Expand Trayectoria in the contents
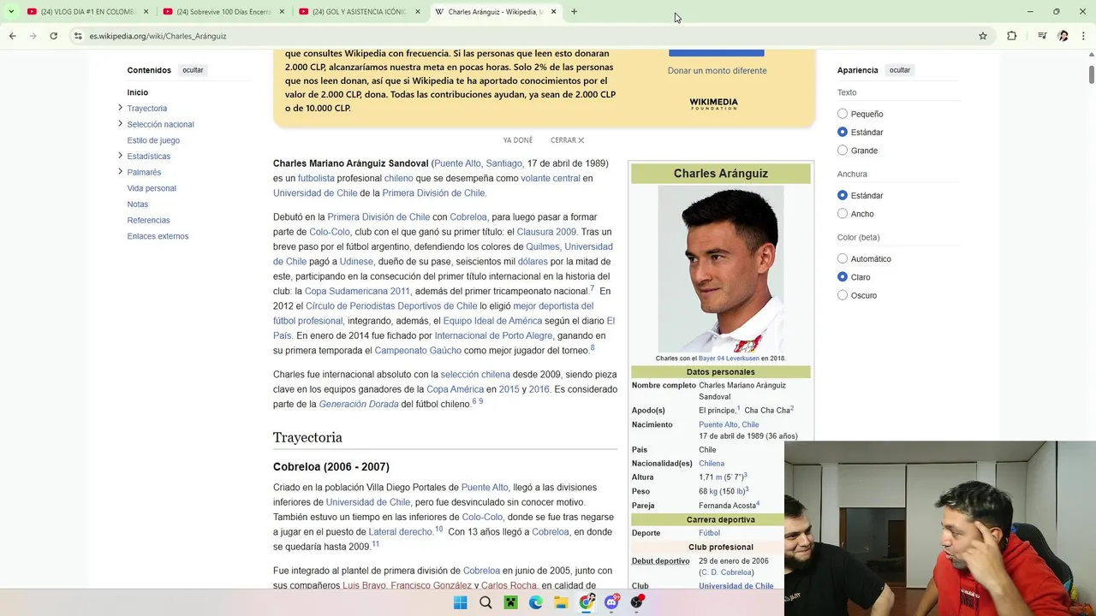This screenshot has width=1096, height=616. pos(120,108)
